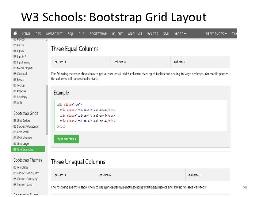Viewport: 263px width, 197px height.
Task: Open BS Tooltip sidebar link
Action: click(19, 85)
